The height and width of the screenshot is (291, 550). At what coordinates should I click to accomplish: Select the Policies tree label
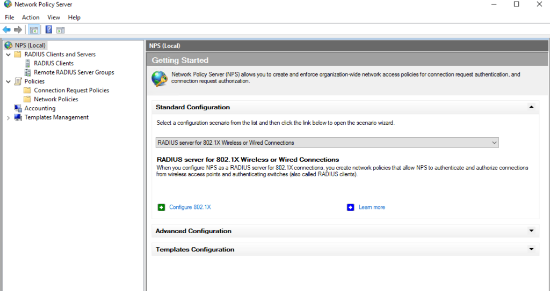(x=34, y=81)
